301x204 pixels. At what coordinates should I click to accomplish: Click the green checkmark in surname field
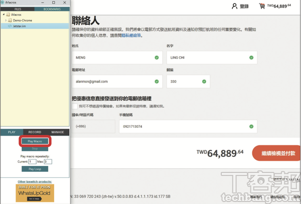point(157,58)
